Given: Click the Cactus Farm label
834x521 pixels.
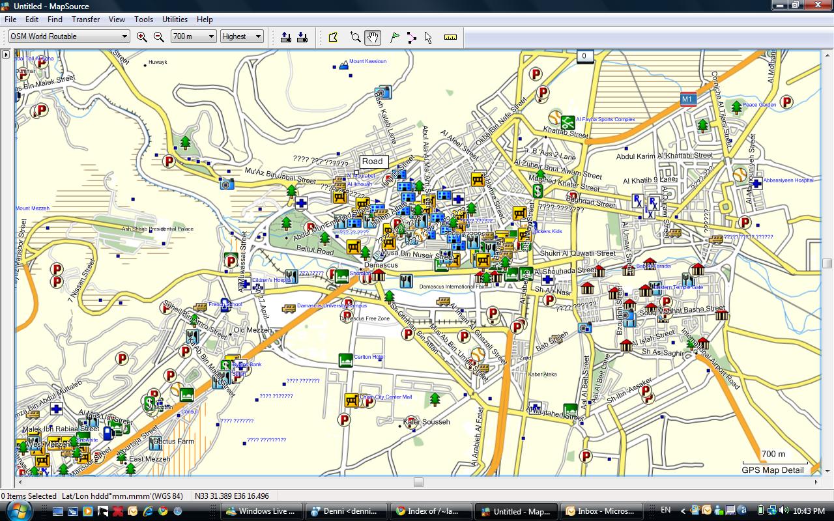Looking at the screenshot, I should (x=175, y=442).
